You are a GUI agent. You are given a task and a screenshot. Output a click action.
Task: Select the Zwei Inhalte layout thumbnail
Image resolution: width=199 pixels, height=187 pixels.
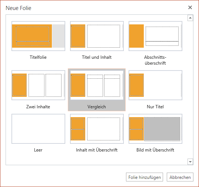pyautogui.click(x=38, y=85)
